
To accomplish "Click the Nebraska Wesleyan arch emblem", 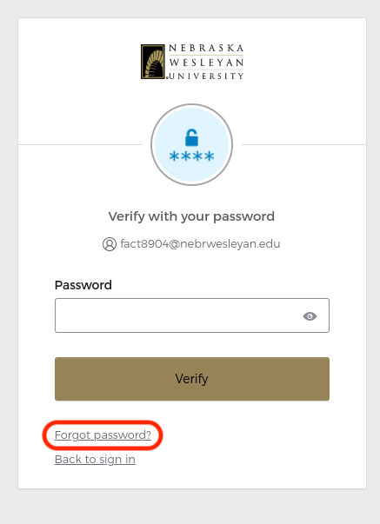I will pyautogui.click(x=153, y=62).
